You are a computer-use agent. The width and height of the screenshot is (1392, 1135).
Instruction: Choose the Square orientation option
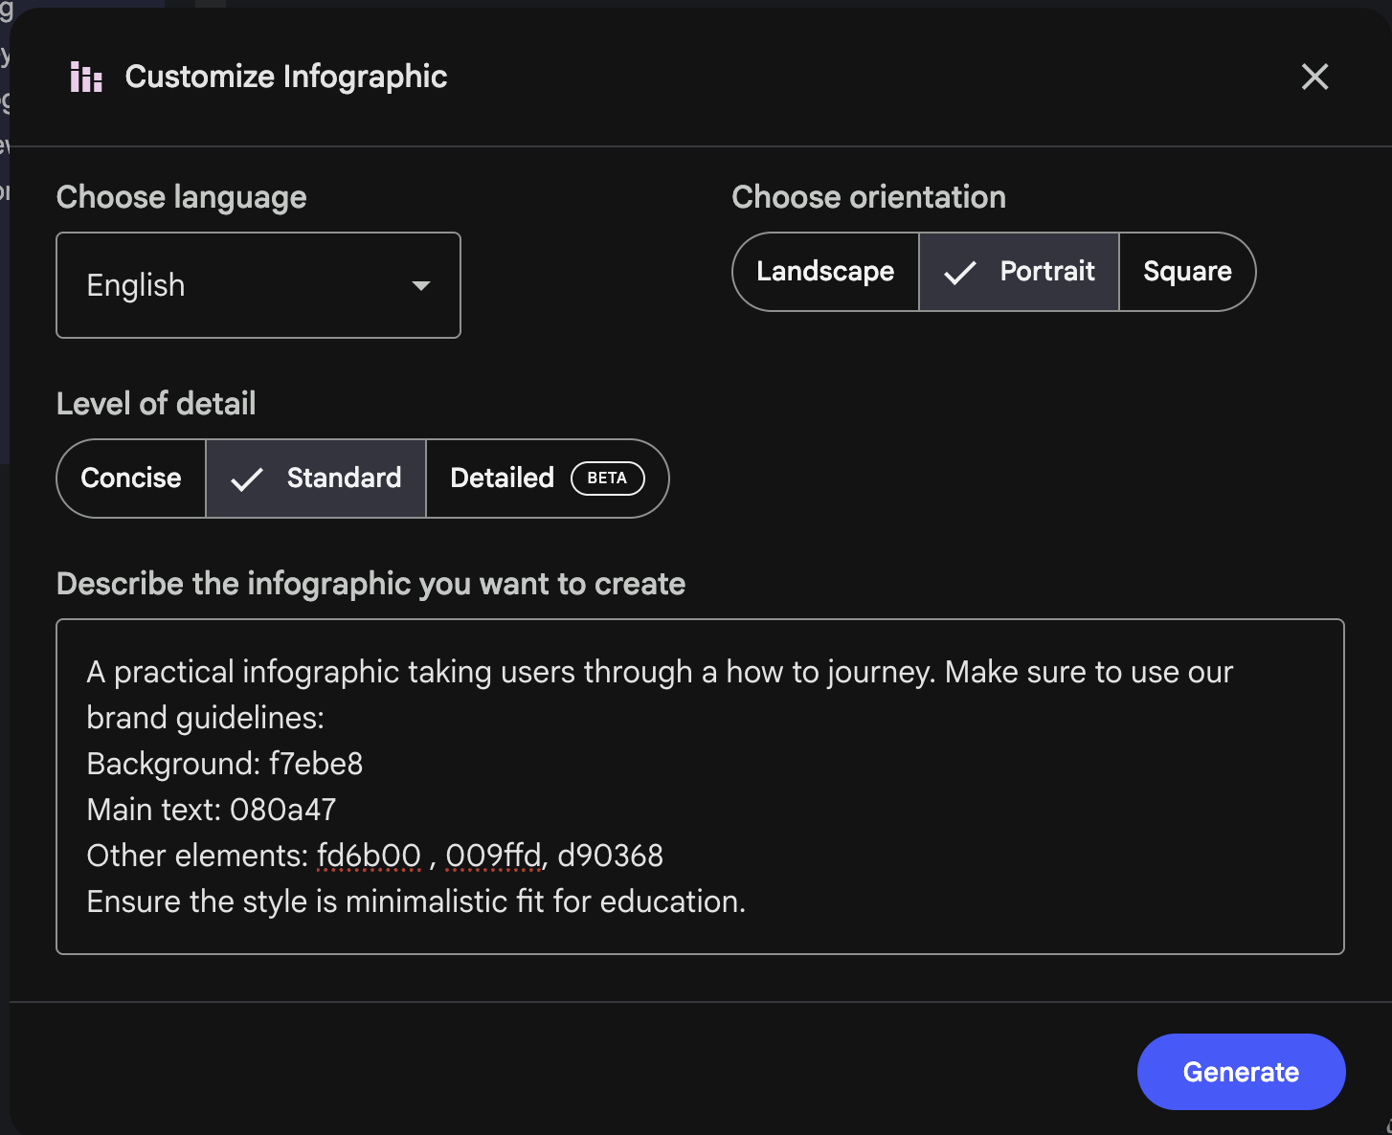coord(1186,272)
